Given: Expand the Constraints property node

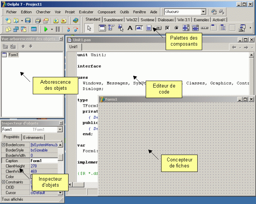Looking at the screenshot, I should pyautogui.click(x=3, y=182).
